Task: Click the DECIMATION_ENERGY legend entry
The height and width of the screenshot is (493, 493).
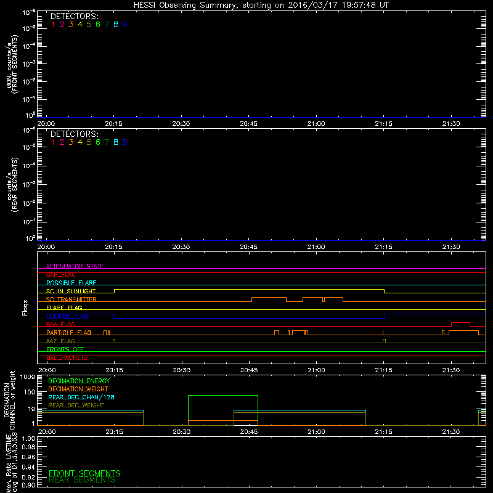Action: point(79,381)
